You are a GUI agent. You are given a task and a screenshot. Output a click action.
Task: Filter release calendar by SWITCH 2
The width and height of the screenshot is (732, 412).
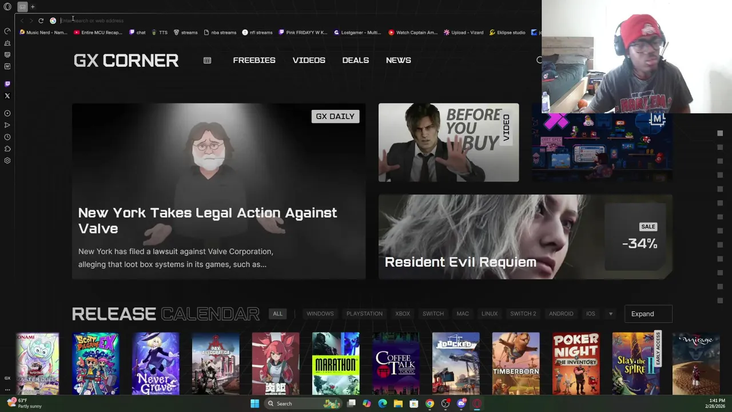coord(523,314)
